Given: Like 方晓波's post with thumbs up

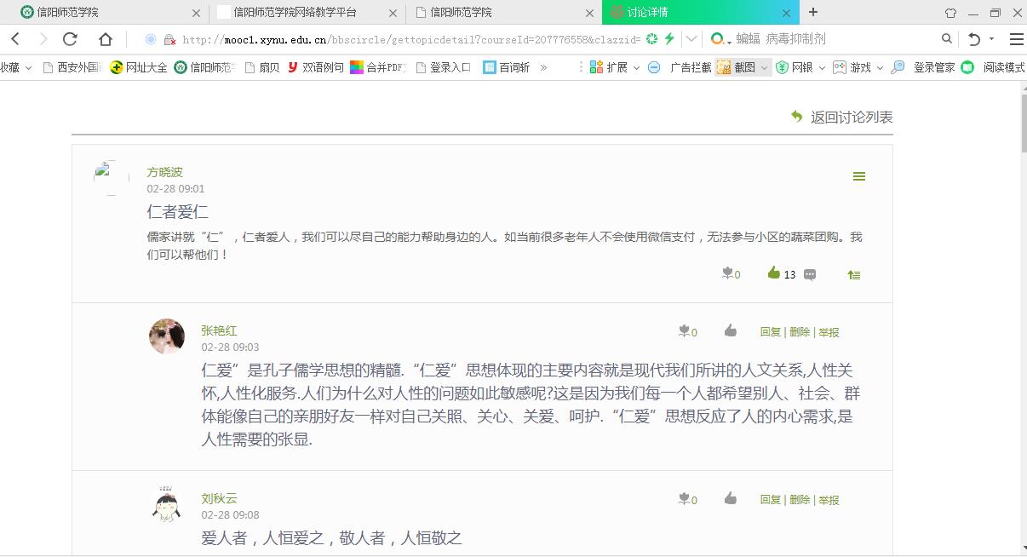Looking at the screenshot, I should tap(773, 273).
